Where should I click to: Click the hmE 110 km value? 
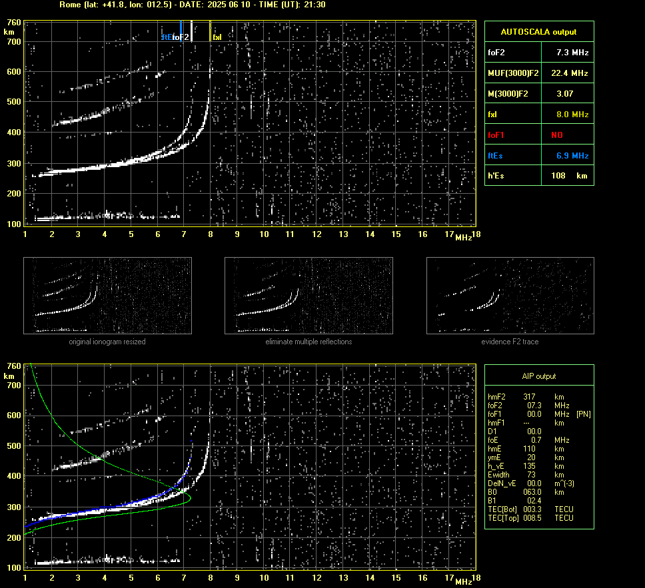click(543, 449)
